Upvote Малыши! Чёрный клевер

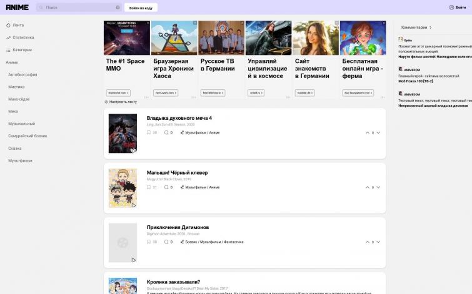[367, 187]
